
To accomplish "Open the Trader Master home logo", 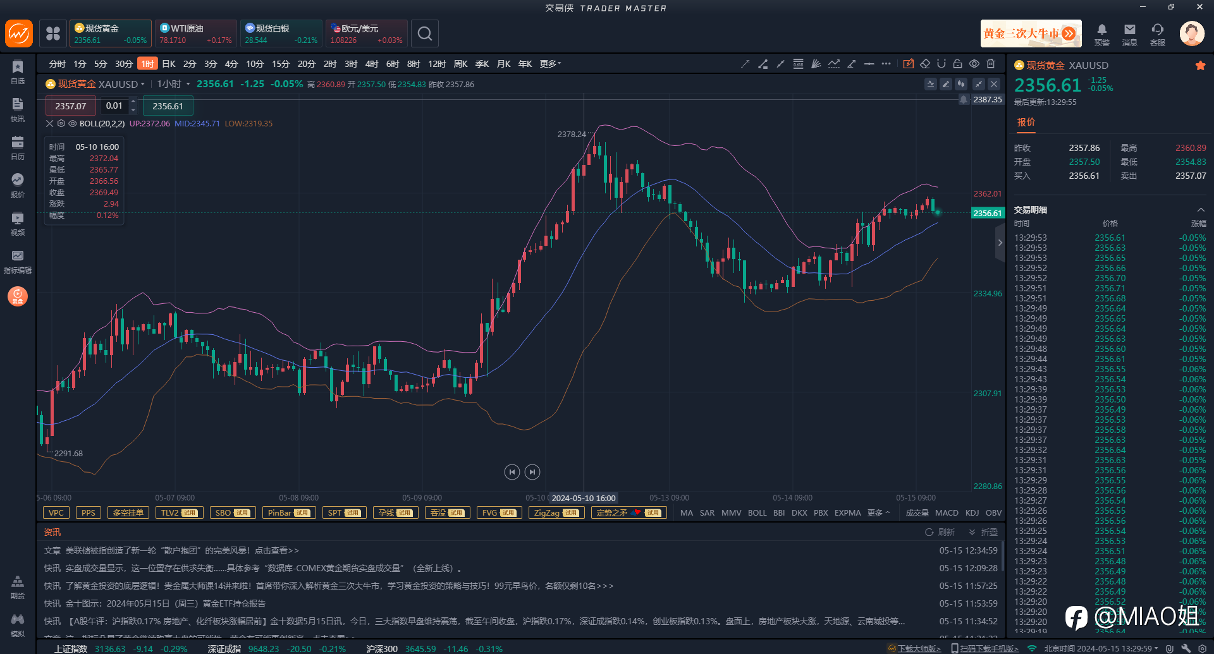I will 19,33.
